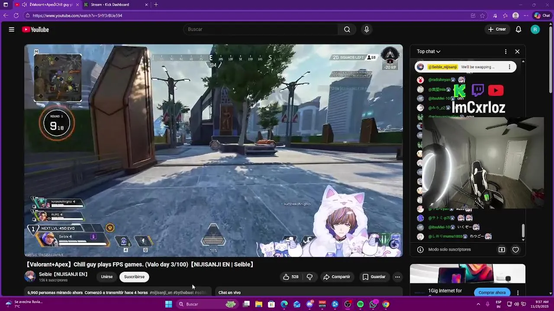Open the Compartir share dialog
Viewport: 554px width, 311px height.
(337, 277)
